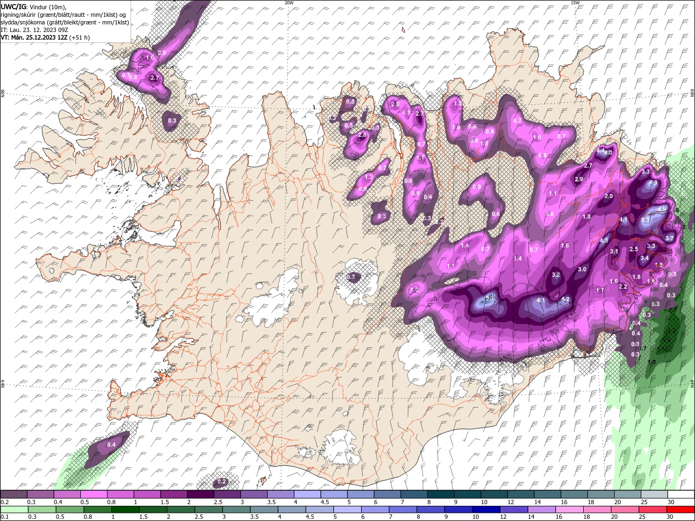Click the 2.0 precipitation value on the map
Viewport: 695px width, 521px height.
(x=395, y=104)
